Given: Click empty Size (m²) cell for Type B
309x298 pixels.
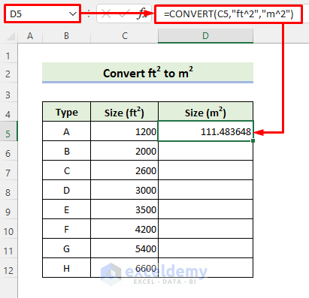Looking at the screenshot, I should (205, 151).
